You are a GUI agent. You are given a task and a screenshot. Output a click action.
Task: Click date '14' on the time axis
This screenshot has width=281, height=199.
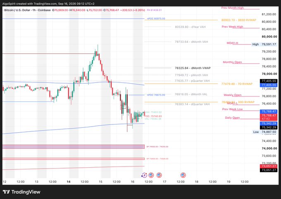(x=69, y=182)
